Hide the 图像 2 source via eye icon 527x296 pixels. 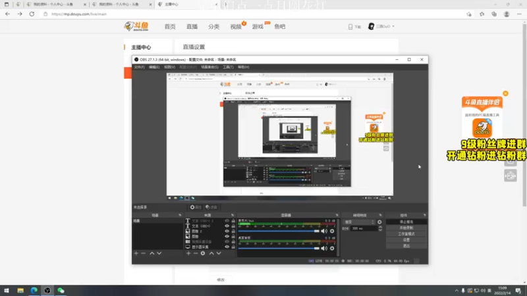(x=227, y=232)
